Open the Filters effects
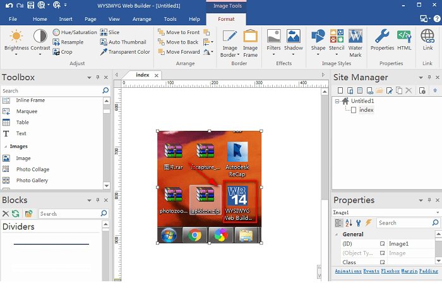Viewport: 442px width, 292px height. (x=273, y=42)
